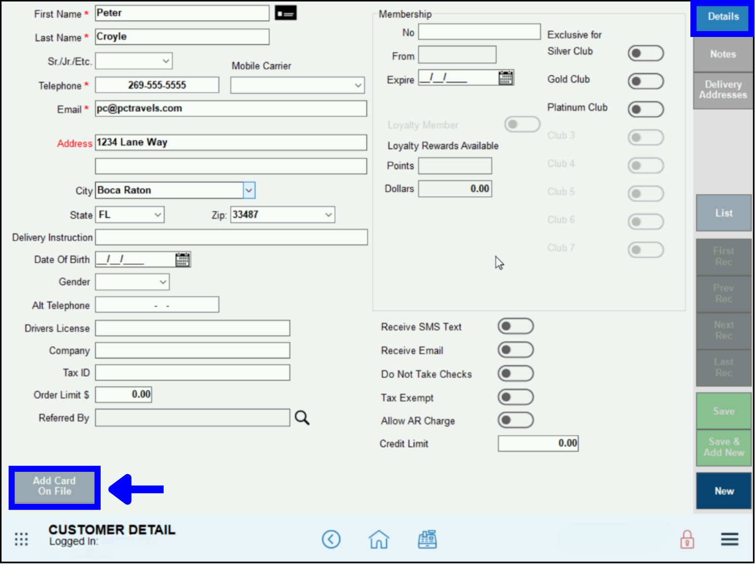The height and width of the screenshot is (564, 755).
Task: Open the calendar picker for Date Of Birth
Action: point(182,259)
